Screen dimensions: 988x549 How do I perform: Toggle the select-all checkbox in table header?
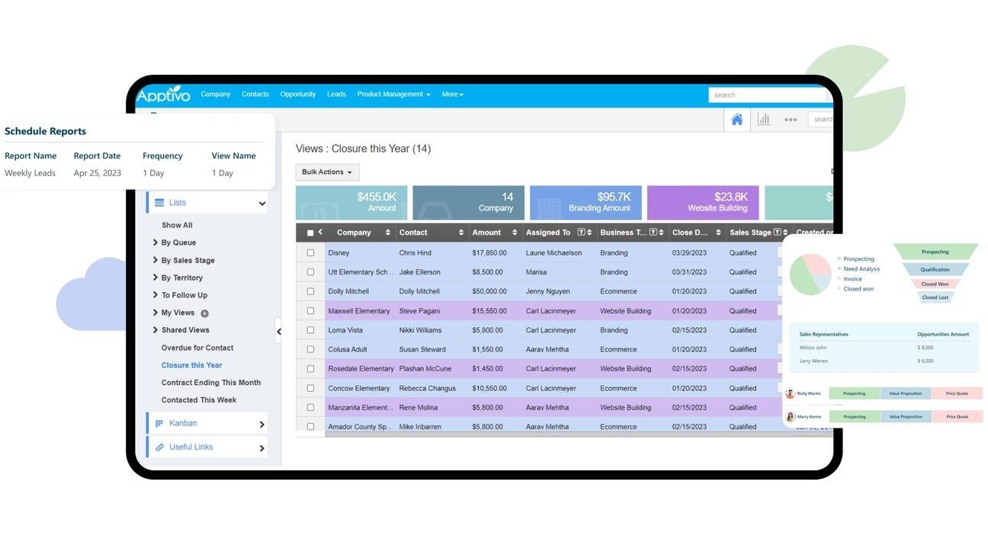(310, 233)
